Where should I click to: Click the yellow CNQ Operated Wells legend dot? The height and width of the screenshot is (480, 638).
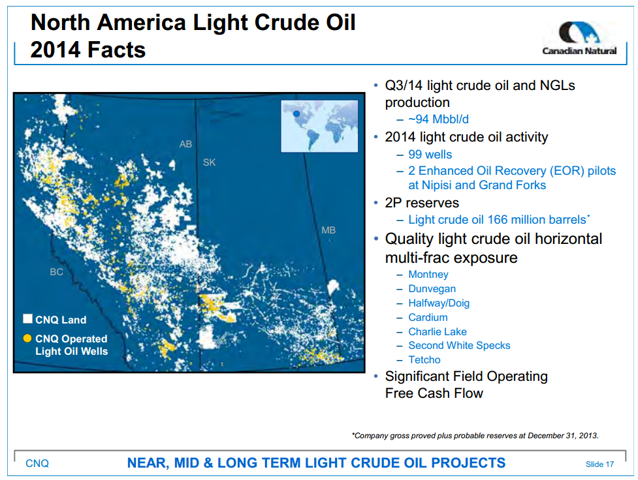pyautogui.click(x=27, y=338)
